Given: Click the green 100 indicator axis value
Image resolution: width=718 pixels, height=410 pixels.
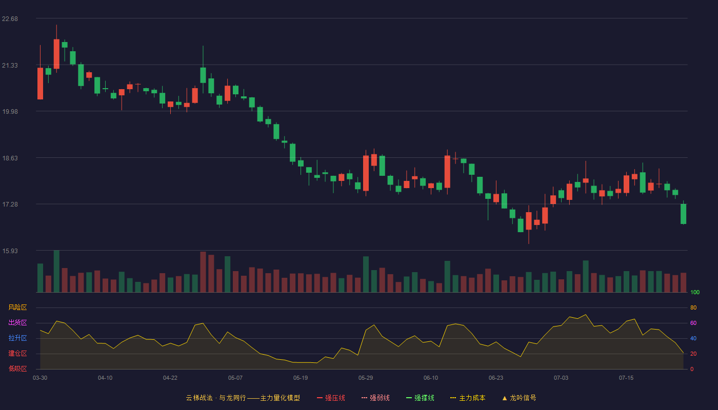Looking at the screenshot, I should pyautogui.click(x=695, y=293).
